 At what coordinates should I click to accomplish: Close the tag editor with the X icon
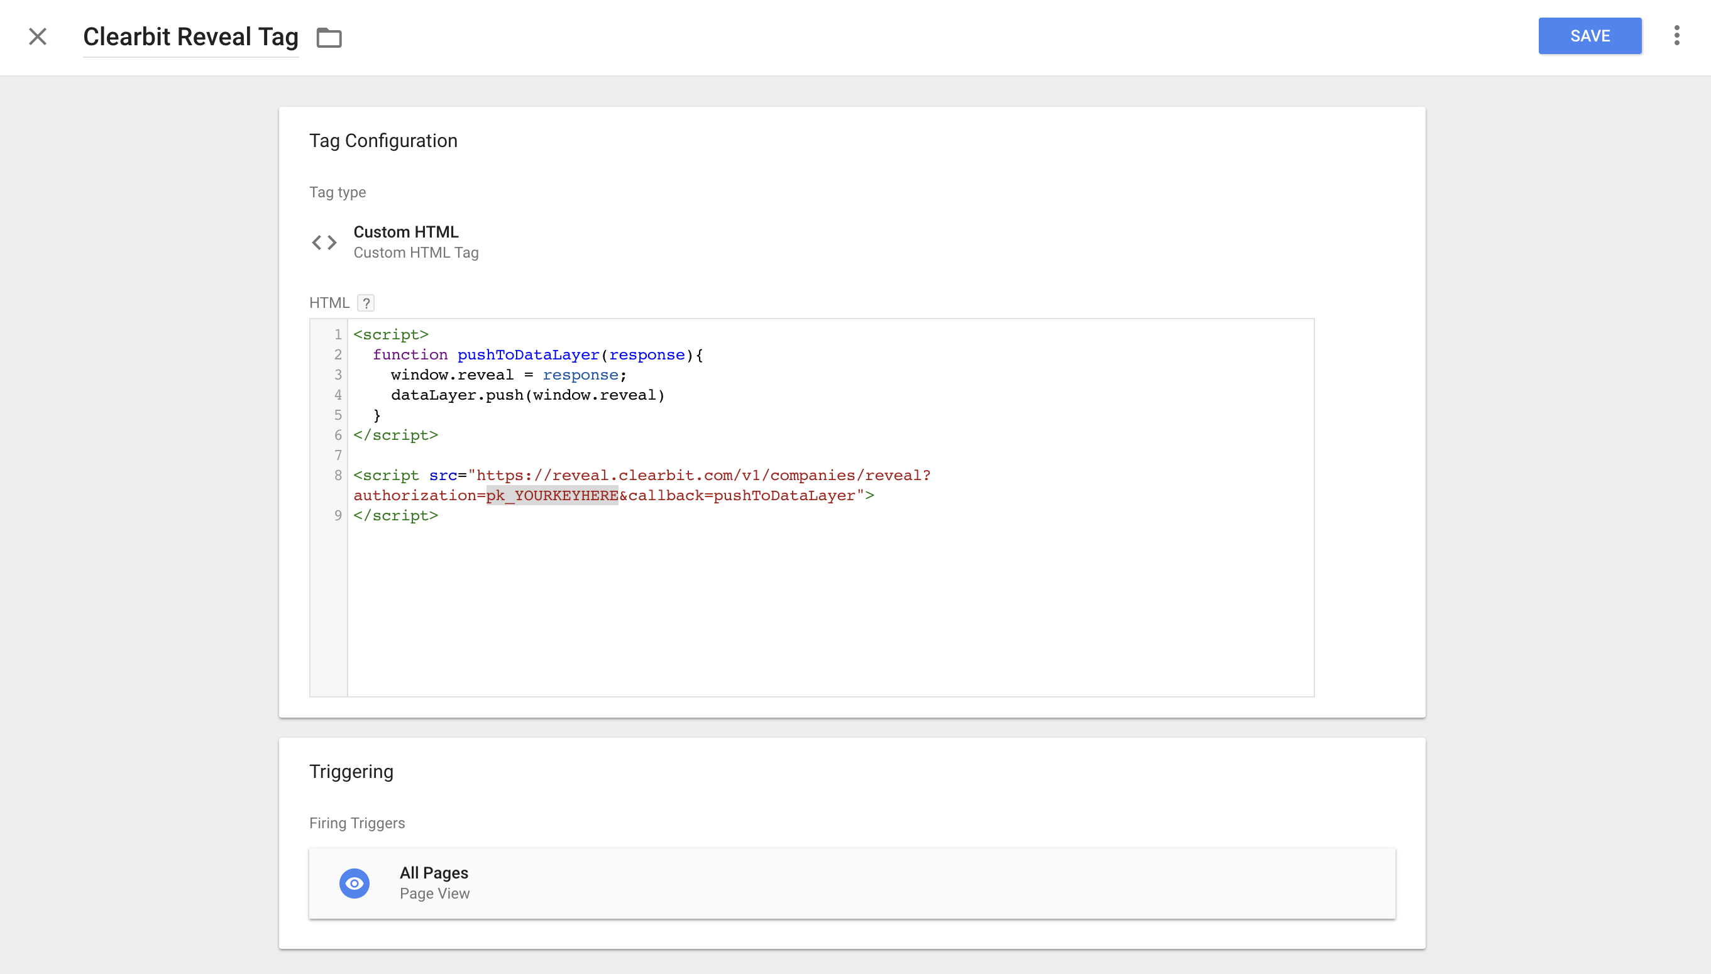38,36
